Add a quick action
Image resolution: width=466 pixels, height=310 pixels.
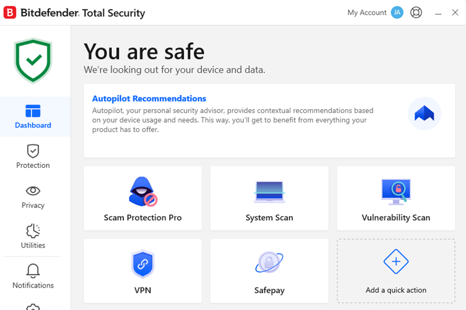(x=396, y=271)
